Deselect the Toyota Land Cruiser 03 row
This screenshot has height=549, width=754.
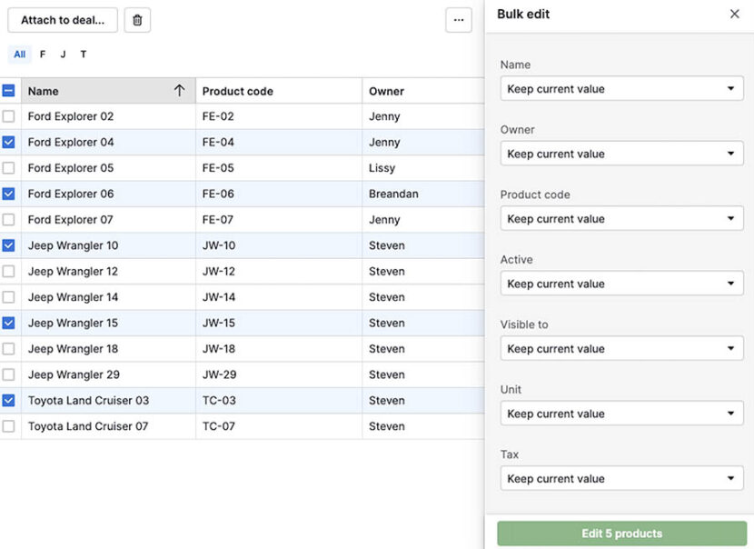coord(10,400)
